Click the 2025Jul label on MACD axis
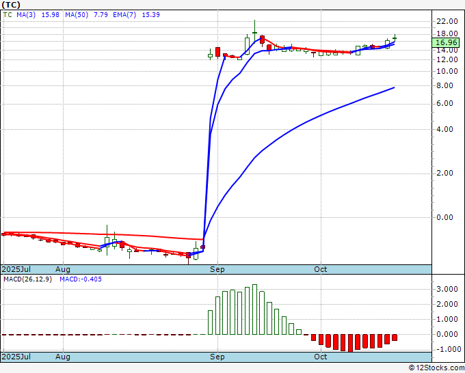Viewport: 465px width, 373px height. pyautogui.click(x=16, y=357)
